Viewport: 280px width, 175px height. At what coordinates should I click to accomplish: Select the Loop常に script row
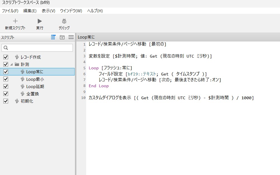coord(37,72)
